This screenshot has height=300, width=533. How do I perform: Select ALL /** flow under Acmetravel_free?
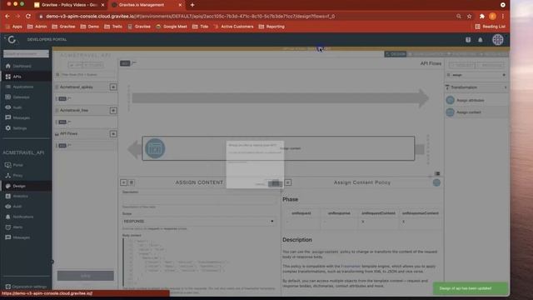(86, 122)
